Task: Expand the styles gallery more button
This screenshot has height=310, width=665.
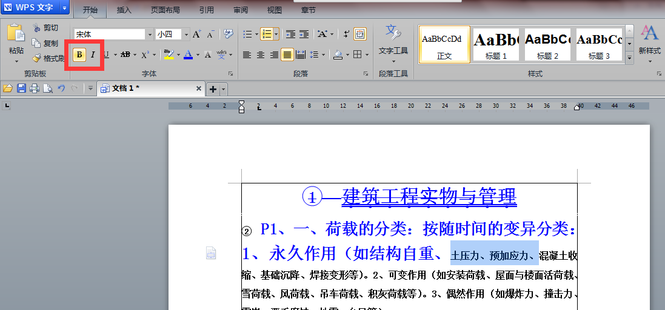Action: 629,57
